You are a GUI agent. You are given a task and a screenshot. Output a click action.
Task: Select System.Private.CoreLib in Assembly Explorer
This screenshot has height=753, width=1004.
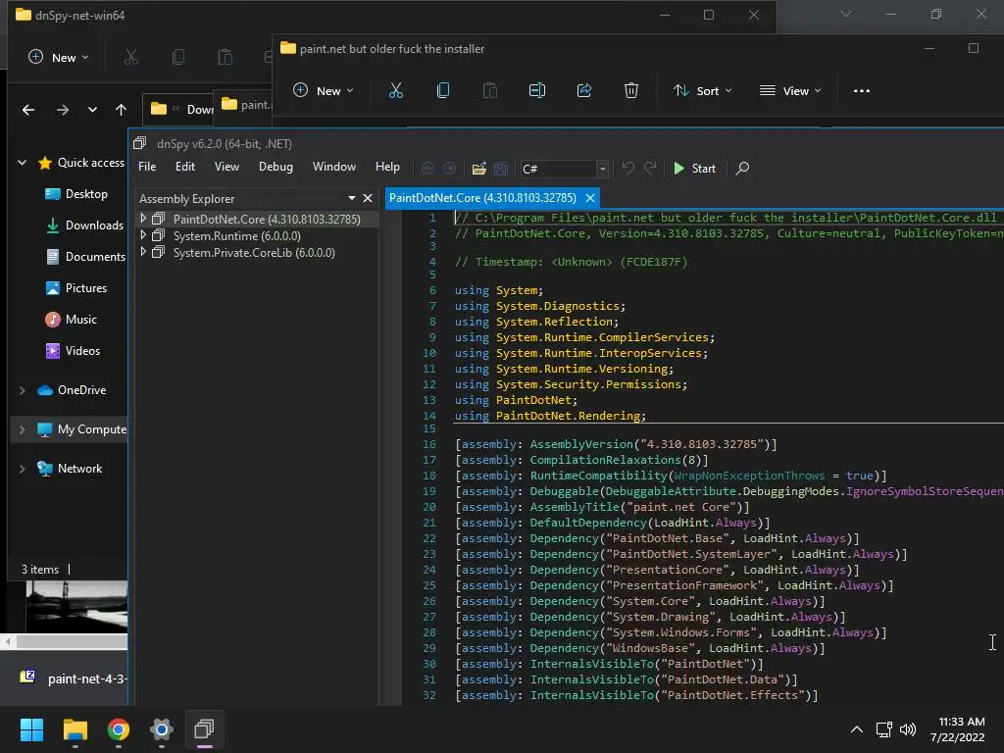(x=253, y=252)
